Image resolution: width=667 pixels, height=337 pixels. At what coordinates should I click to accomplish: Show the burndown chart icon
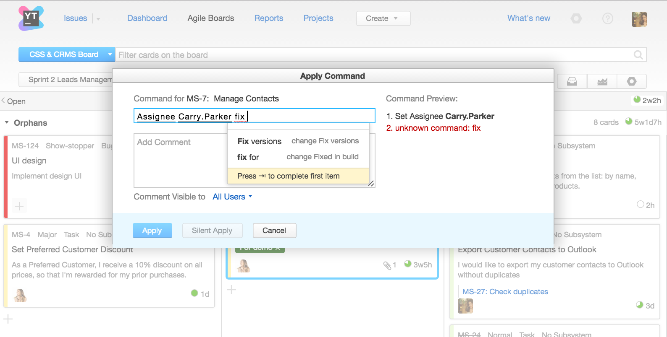tap(602, 81)
